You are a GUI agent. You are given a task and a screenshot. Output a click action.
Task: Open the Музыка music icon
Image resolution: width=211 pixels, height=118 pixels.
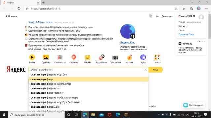coord(129,57)
